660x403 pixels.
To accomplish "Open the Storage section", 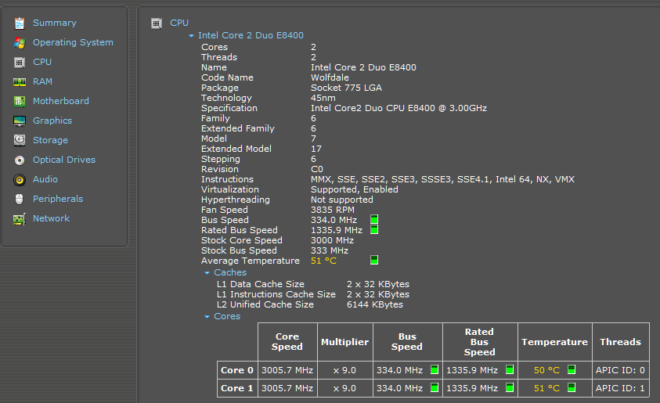I will click(x=51, y=140).
